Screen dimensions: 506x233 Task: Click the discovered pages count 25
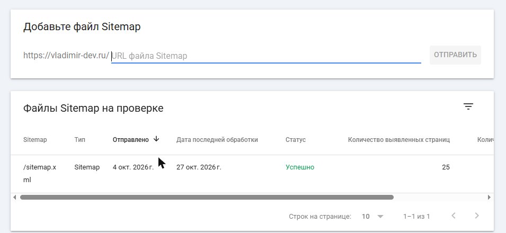click(446, 167)
